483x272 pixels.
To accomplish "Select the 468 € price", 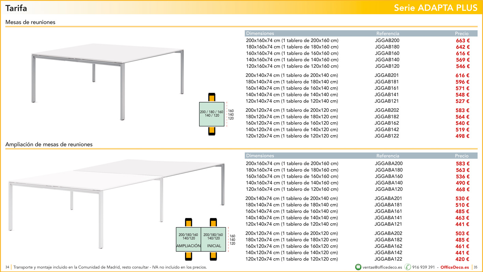I will tap(463, 190).
